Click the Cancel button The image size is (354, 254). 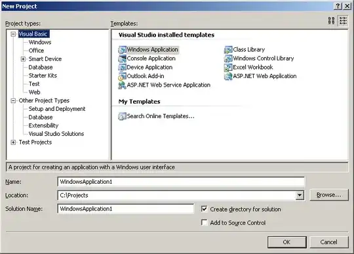[329, 242]
